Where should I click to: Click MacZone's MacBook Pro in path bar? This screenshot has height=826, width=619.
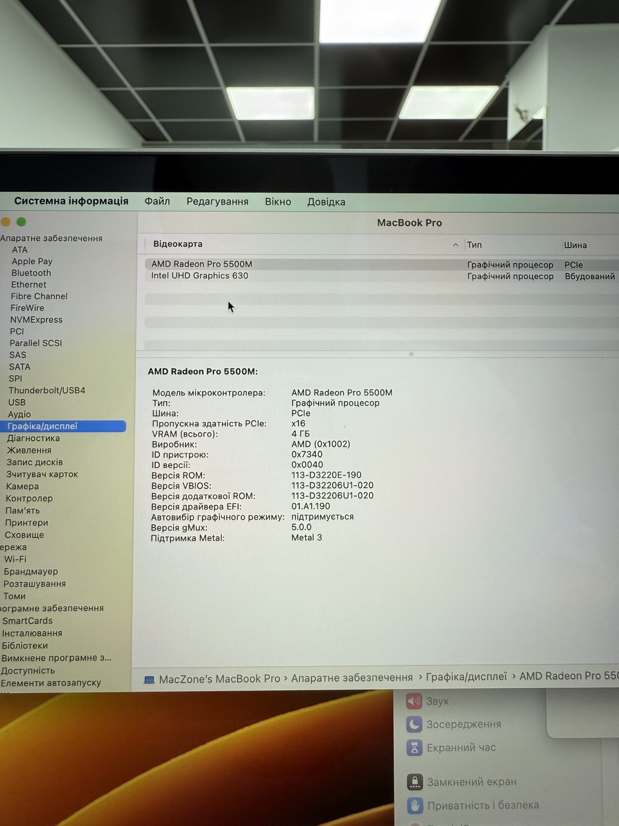pyautogui.click(x=220, y=679)
